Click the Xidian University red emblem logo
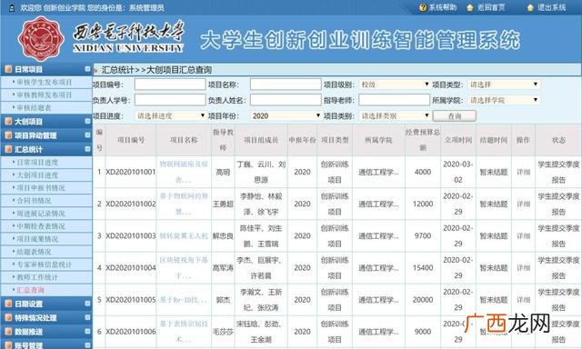The height and width of the screenshot is (349, 582). [41, 39]
